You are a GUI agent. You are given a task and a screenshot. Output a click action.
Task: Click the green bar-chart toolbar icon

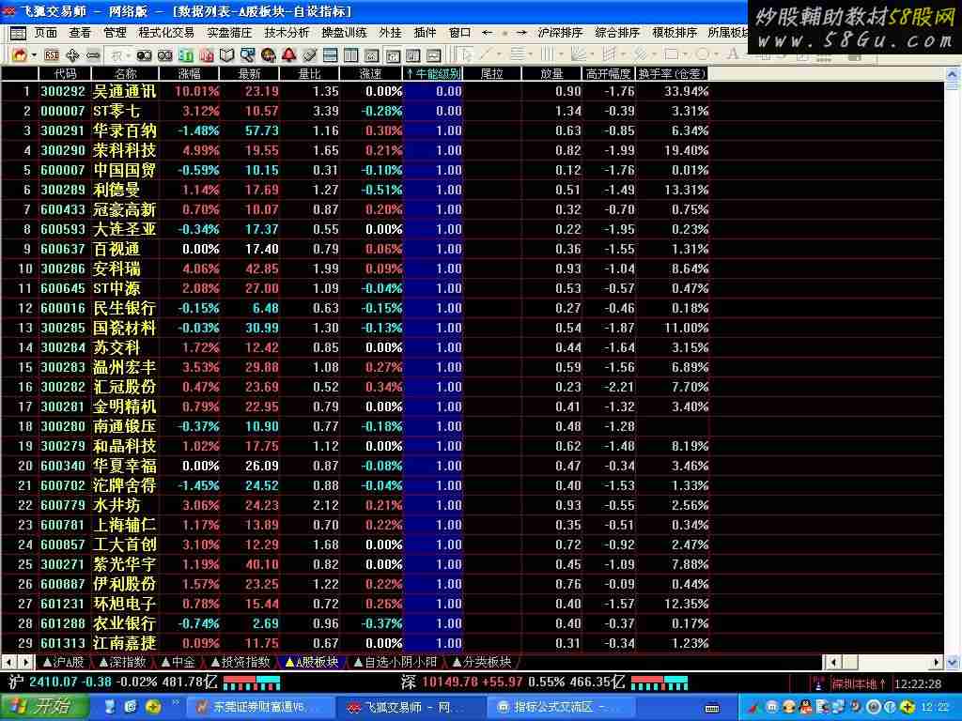point(186,55)
